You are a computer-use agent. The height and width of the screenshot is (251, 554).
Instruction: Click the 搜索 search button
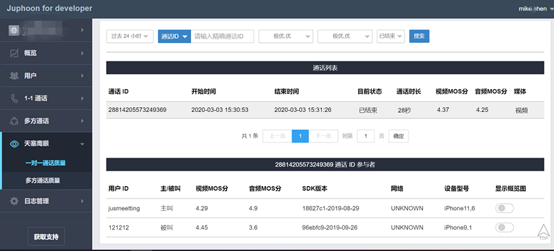pyautogui.click(x=419, y=36)
